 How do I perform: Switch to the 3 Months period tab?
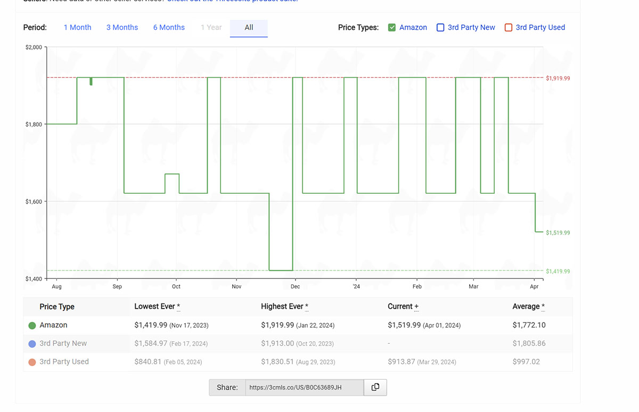tap(122, 27)
